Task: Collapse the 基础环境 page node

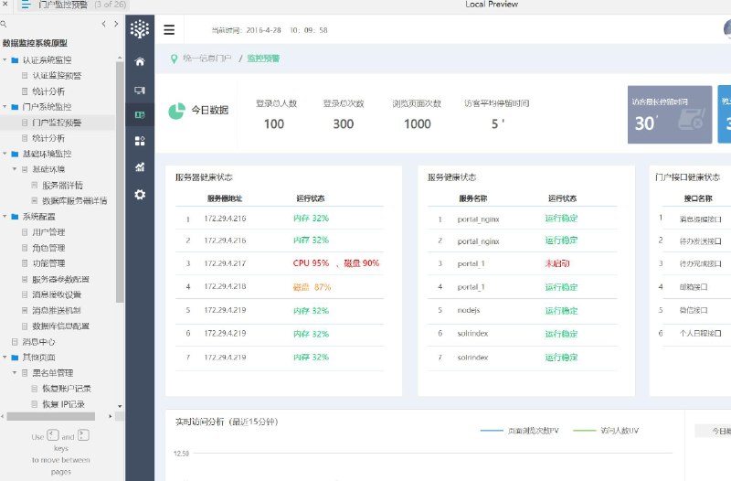Action: (15, 169)
